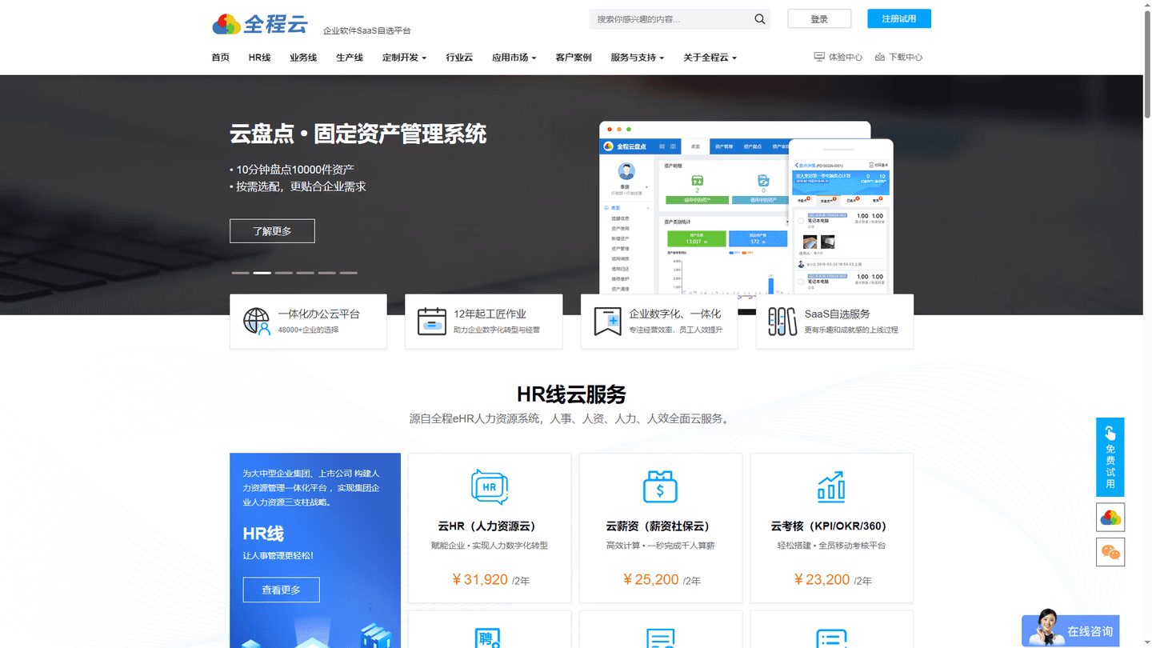The width and height of the screenshot is (1152, 648).
Task: Click the search magnifier icon
Action: (x=760, y=19)
